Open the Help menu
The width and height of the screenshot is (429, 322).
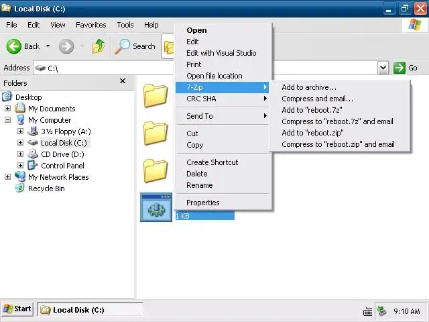tap(151, 25)
